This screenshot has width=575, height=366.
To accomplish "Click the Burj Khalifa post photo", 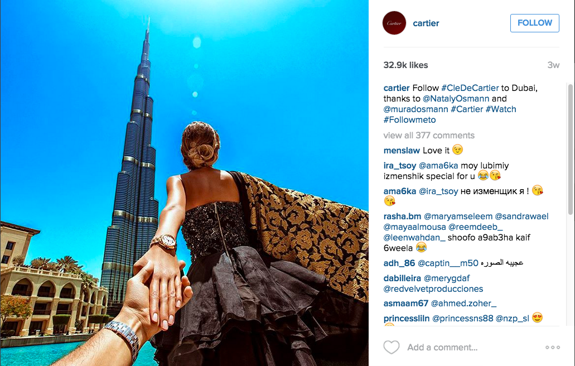I will coord(184,183).
